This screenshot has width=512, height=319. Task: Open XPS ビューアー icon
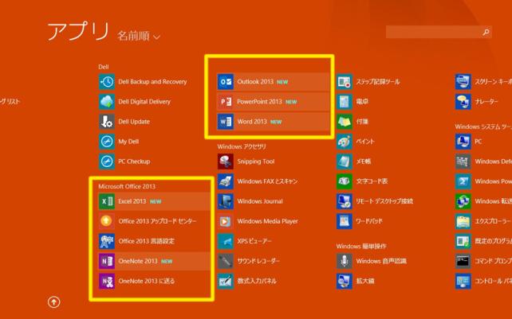pyautogui.click(x=226, y=241)
